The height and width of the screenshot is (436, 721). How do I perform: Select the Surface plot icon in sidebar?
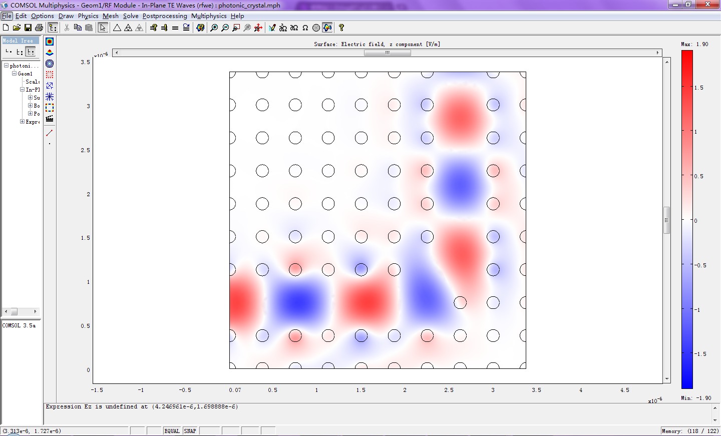[50, 42]
